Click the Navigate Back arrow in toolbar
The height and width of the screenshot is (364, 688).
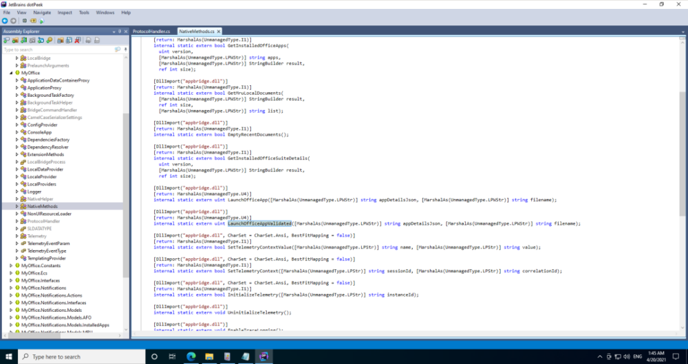pos(6,21)
